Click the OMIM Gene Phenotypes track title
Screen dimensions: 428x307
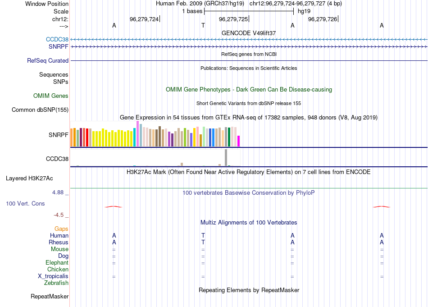coord(249,90)
